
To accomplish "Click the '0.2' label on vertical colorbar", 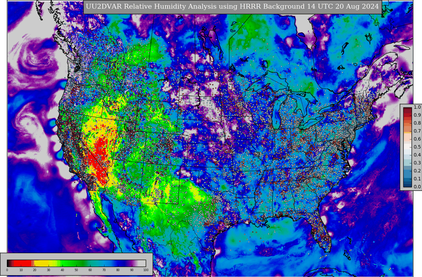I will pos(417,171).
